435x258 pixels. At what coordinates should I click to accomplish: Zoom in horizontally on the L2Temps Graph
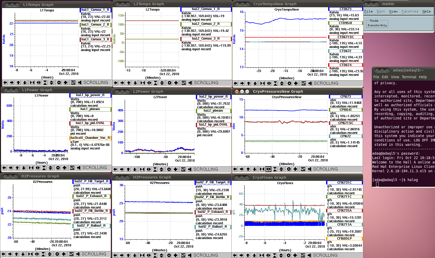tap(143, 83)
